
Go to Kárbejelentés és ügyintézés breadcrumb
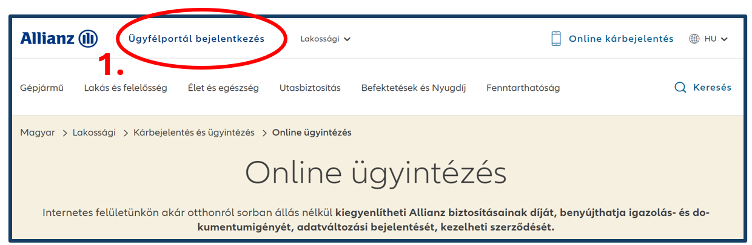pos(194,132)
